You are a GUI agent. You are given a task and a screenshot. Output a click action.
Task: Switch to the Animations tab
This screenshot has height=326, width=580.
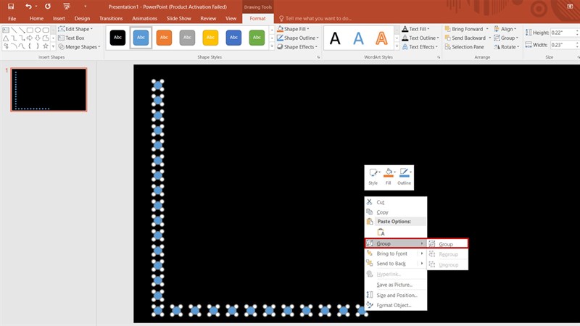(144, 18)
